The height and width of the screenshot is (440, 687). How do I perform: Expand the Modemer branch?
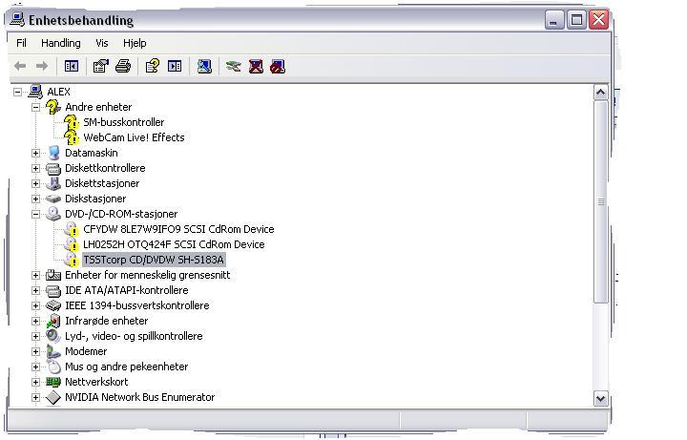[35, 351]
